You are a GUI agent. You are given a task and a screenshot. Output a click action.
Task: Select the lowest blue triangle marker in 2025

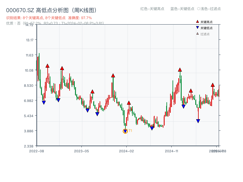click(198, 121)
